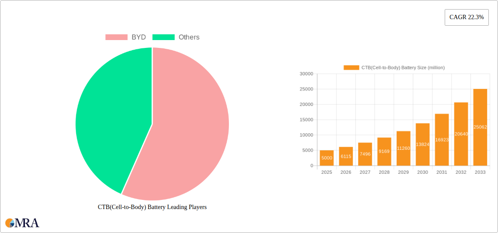Image resolution: width=498 pixels, height=233 pixels.
Task: Click x-axis label 2032
Action: tap(461, 172)
